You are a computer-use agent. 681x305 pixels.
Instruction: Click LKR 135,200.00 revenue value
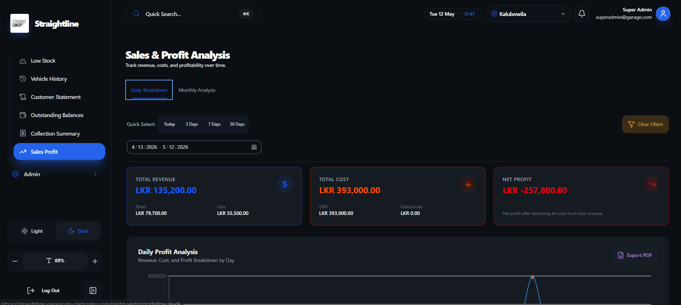click(166, 190)
